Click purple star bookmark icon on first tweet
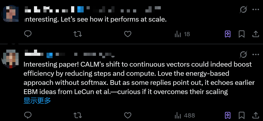This screenshot has height=121, width=263. (228, 34)
